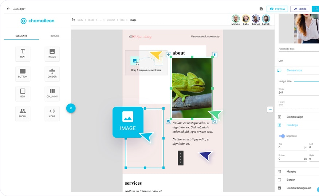Viewport: 319px width, 196px height.
Task: Click the save disk icon
Action: click(261, 9)
